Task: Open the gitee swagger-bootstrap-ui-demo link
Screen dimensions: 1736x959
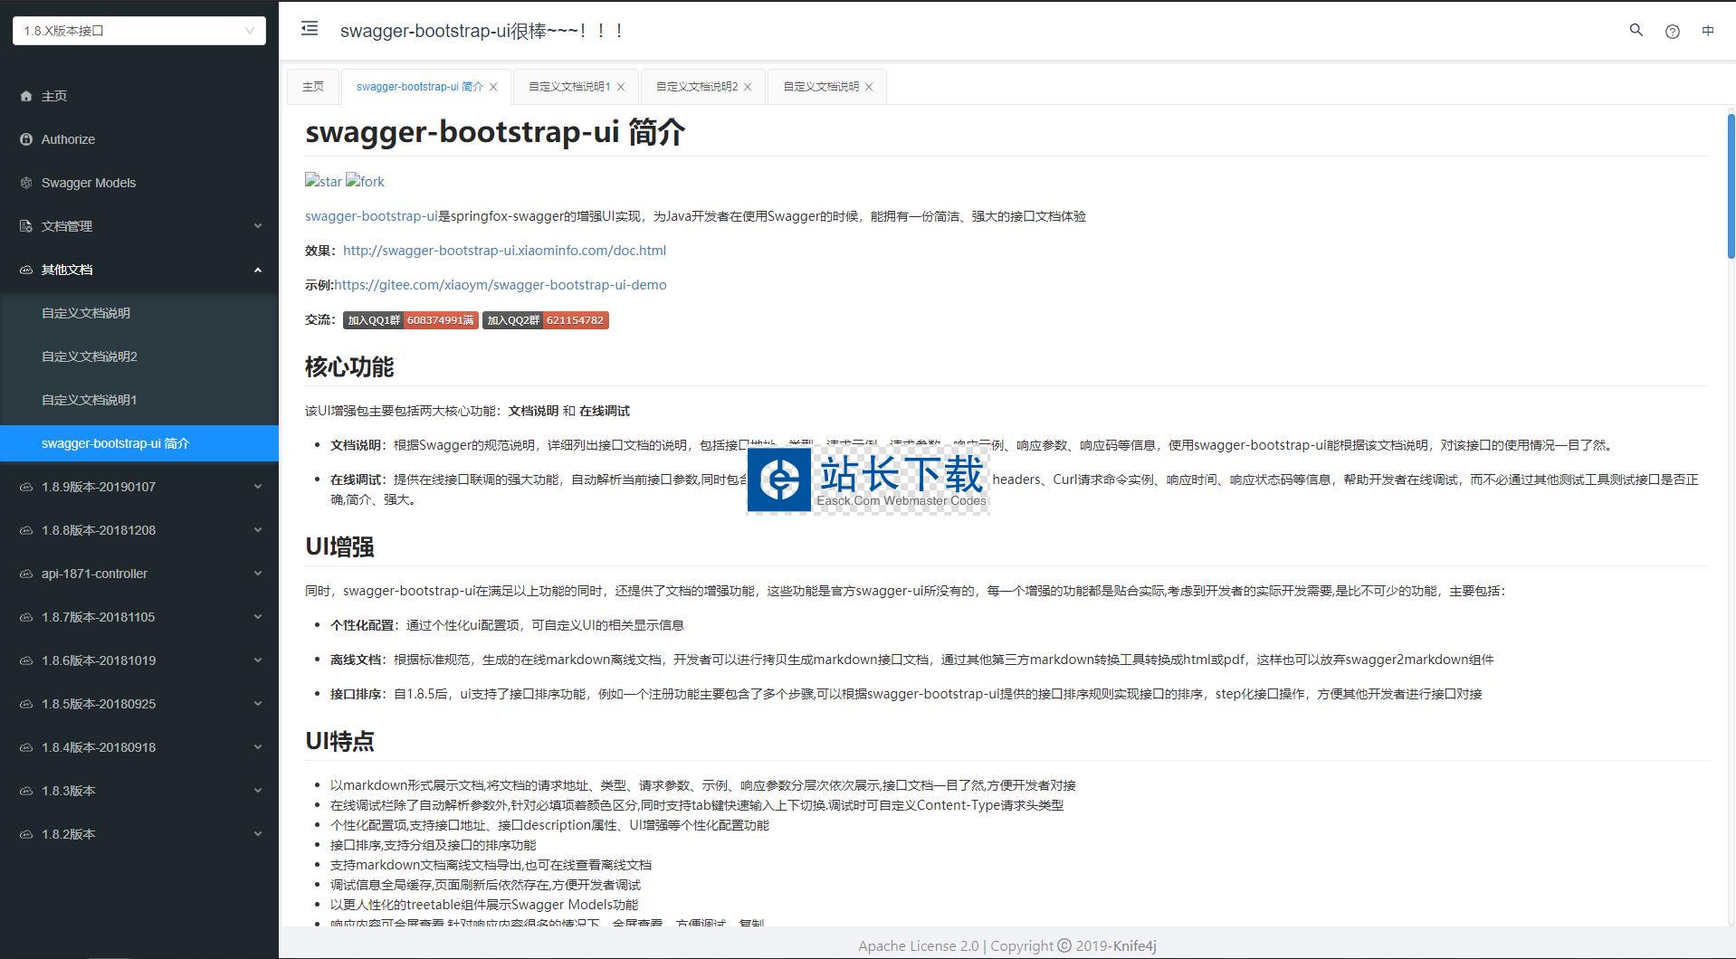Action: pos(500,285)
